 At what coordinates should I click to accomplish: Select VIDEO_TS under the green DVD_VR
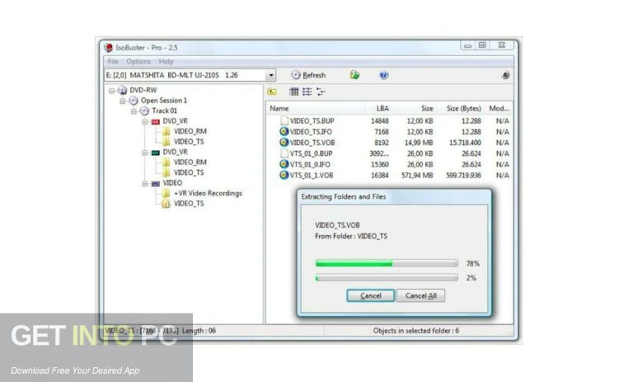[x=189, y=172]
